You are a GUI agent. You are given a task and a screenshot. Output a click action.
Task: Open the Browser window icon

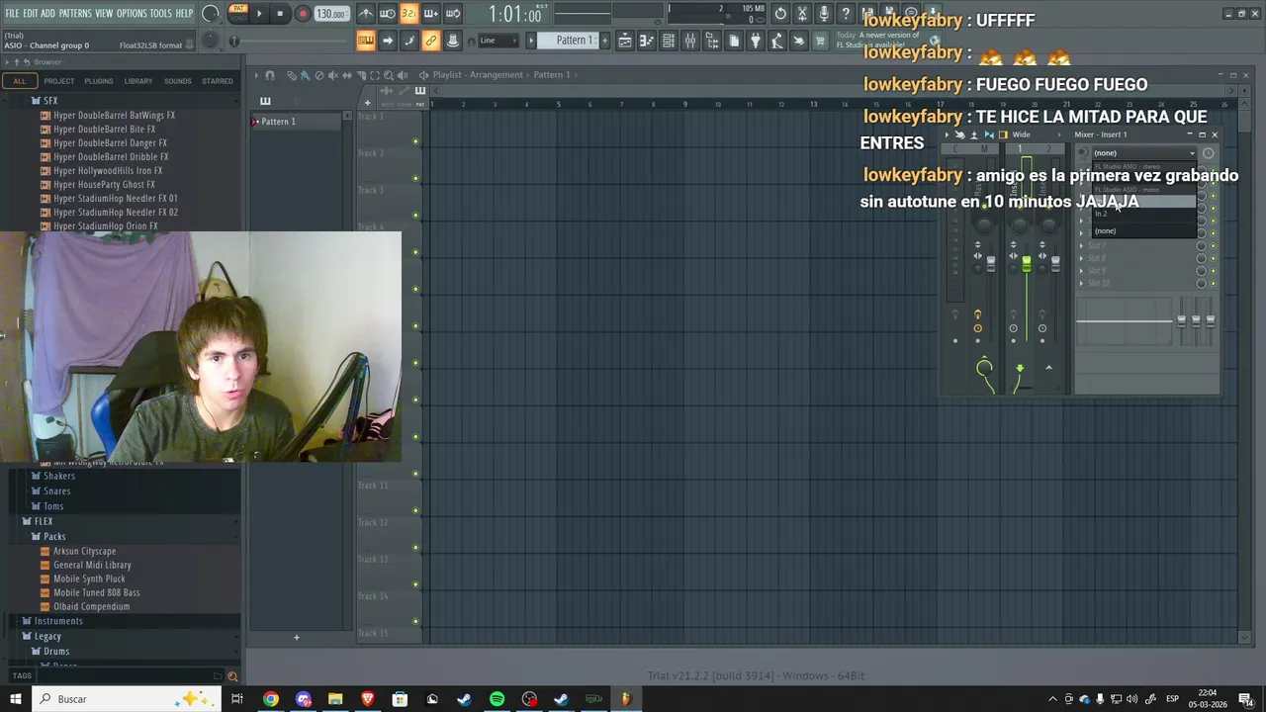(712, 41)
